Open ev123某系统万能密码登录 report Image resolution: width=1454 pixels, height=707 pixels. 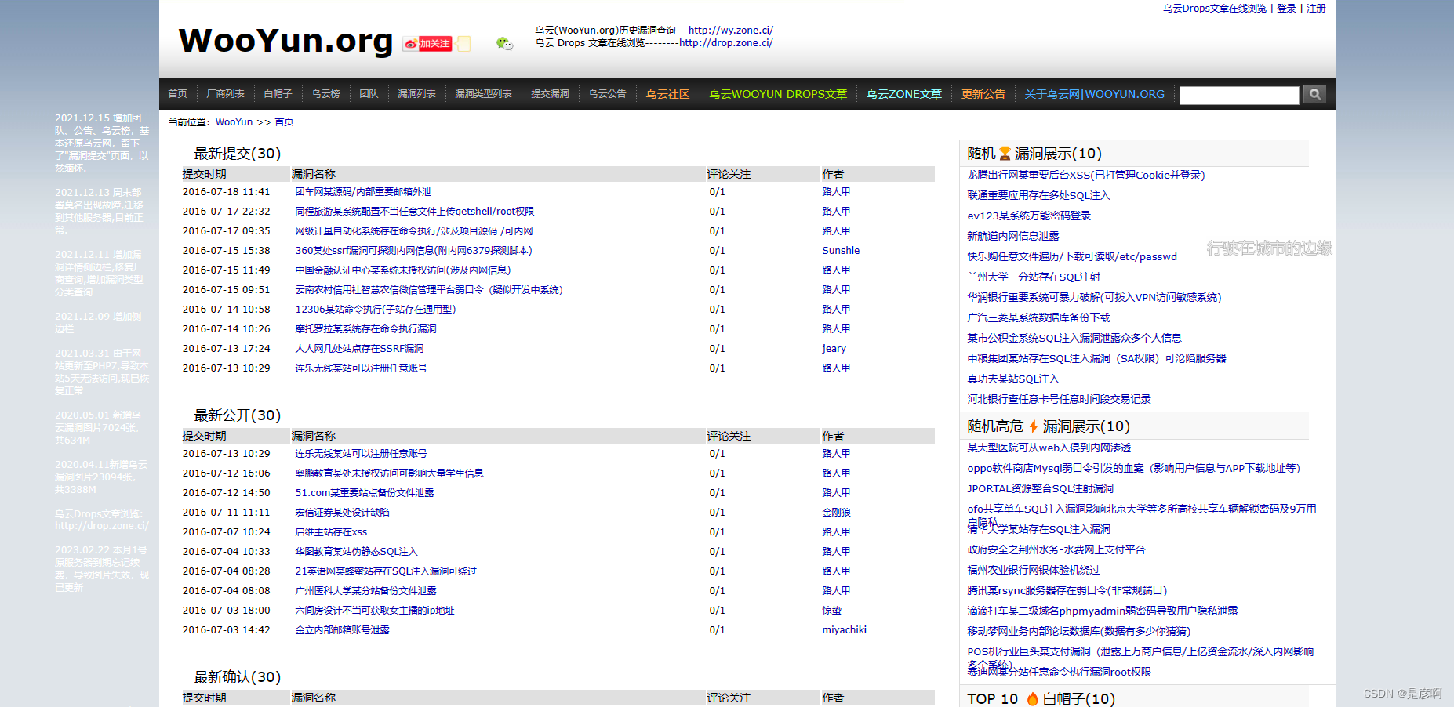[x=1029, y=216]
